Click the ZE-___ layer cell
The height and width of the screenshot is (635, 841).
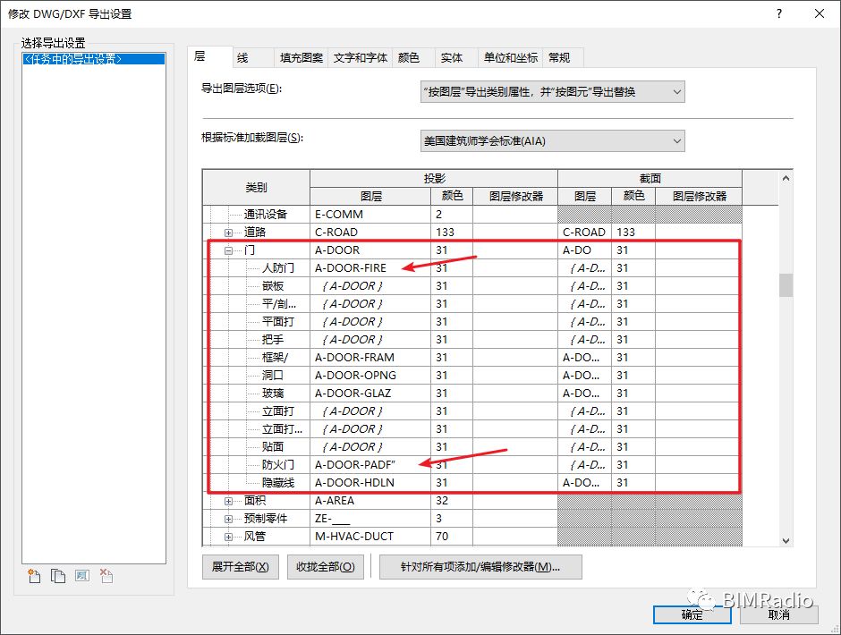click(x=370, y=519)
